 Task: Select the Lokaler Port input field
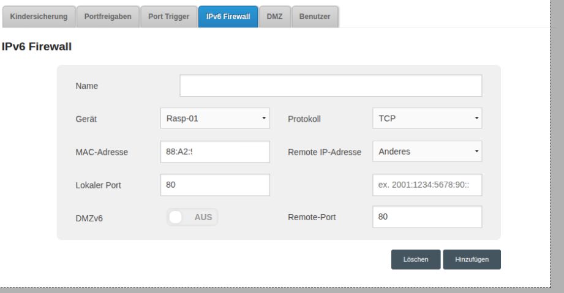[x=214, y=185]
